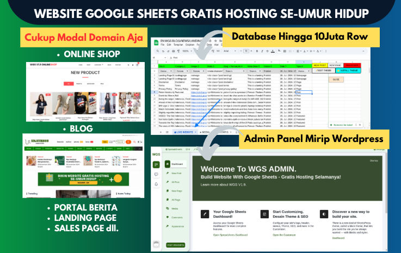Open the Tampilan menu in Sheets
The height and width of the screenshot is (253, 401).
(x=178, y=45)
